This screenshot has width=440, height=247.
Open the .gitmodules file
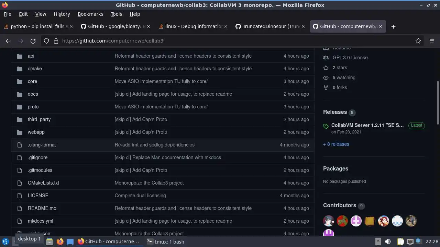pyautogui.click(x=40, y=170)
